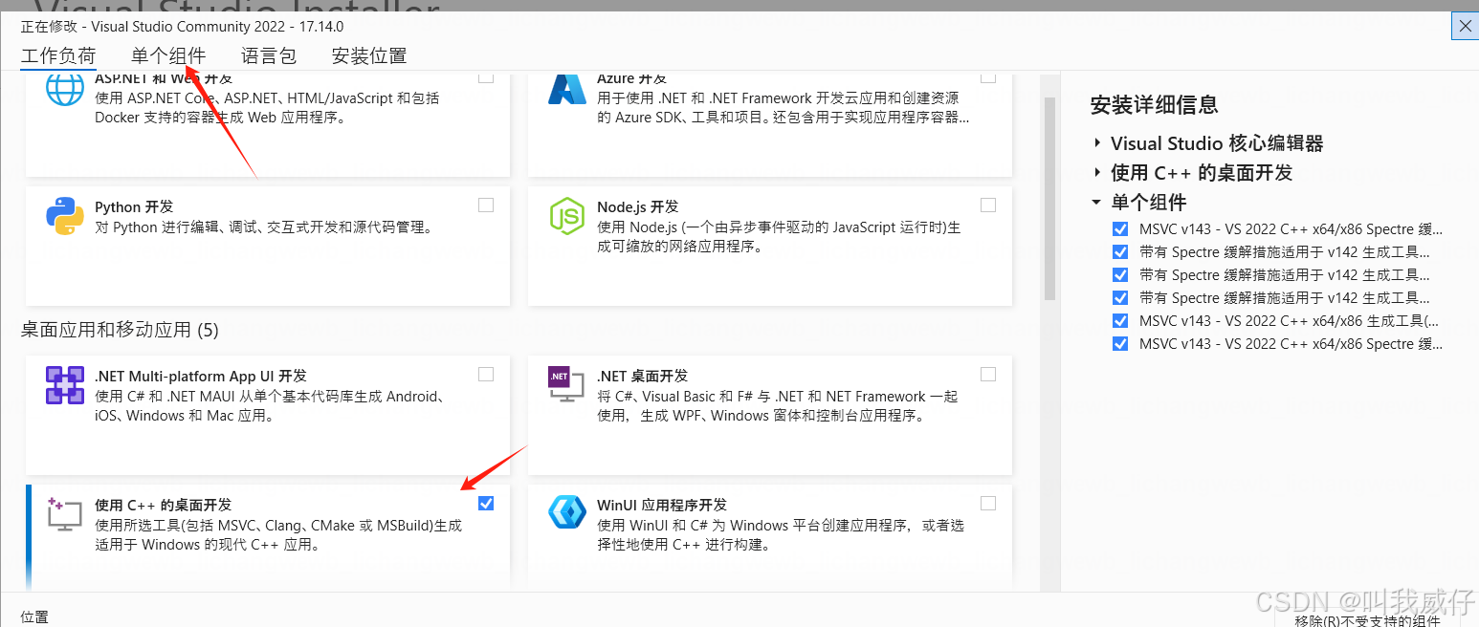The image size is (1479, 627).
Task: Enable the Python 开发 workload checkbox
Action: 486,205
